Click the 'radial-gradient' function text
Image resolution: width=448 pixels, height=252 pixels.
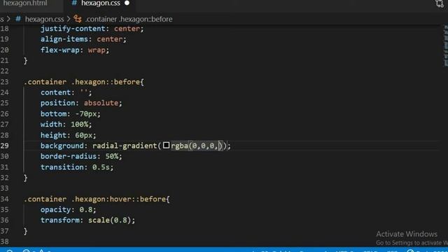125,146
